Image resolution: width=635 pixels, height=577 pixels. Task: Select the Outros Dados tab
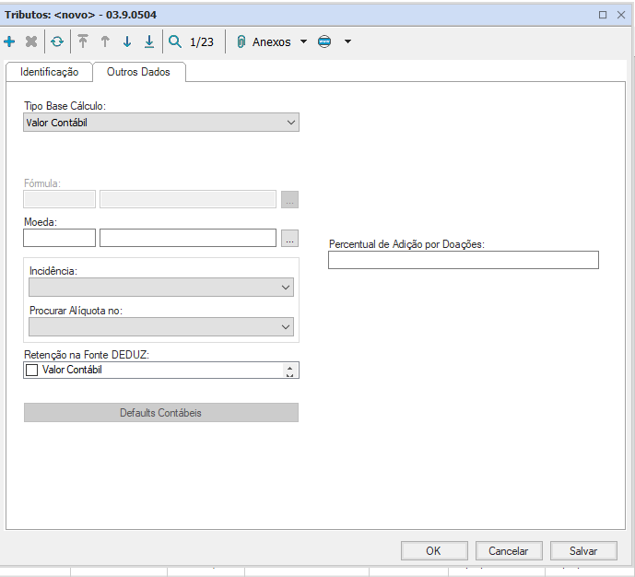[138, 72]
